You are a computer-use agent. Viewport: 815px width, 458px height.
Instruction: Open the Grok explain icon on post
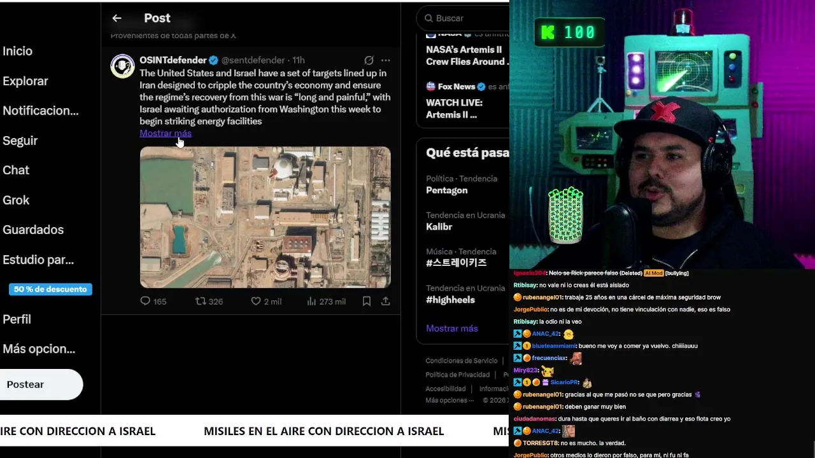(369, 60)
